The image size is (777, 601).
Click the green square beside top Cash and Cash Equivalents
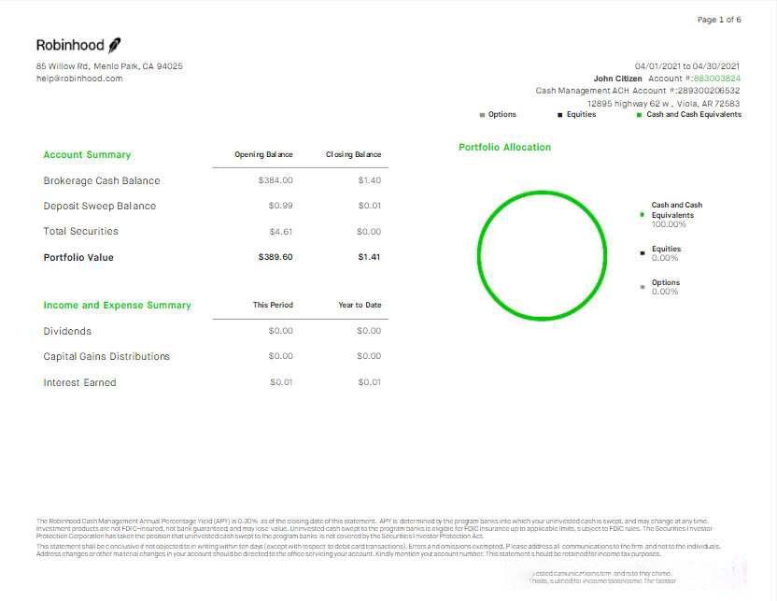639,115
